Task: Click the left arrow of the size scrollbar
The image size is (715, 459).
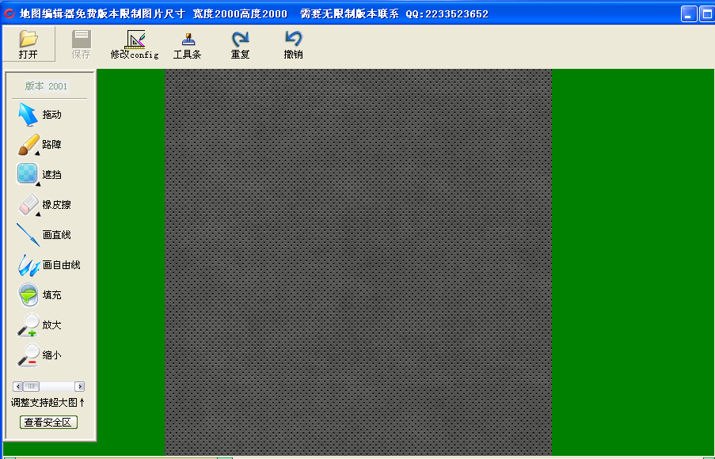Action: 17,386
